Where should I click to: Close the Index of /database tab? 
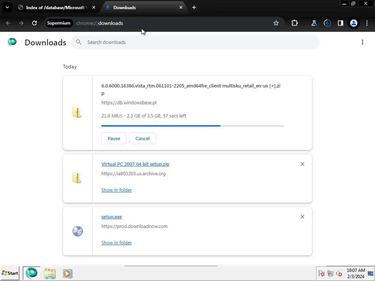94,7
